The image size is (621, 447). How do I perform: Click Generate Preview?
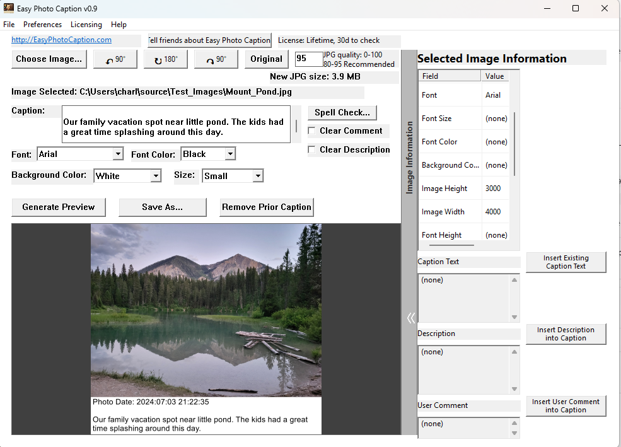pos(59,207)
